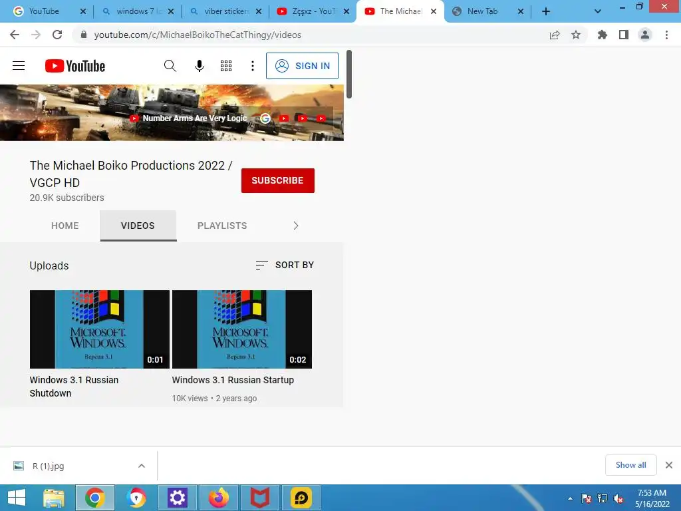Go forward with browser forward arrow
The height and width of the screenshot is (511, 681).
click(x=36, y=35)
